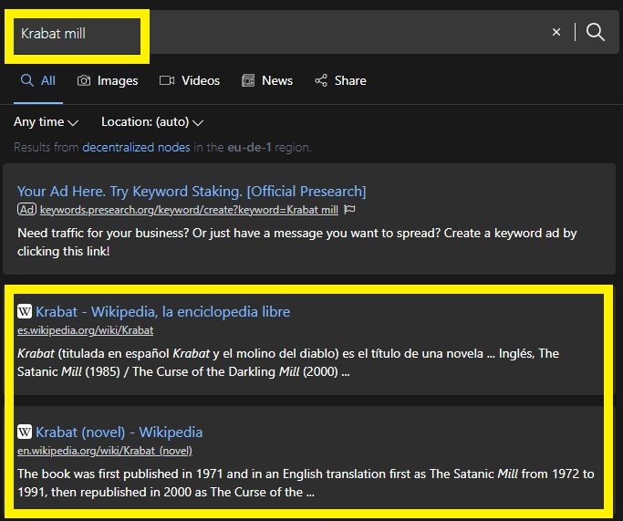
Task: Click the magnifier icon in the All tab
Action: point(27,80)
